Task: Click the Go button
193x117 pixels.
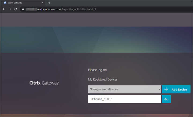Action: [166, 99]
